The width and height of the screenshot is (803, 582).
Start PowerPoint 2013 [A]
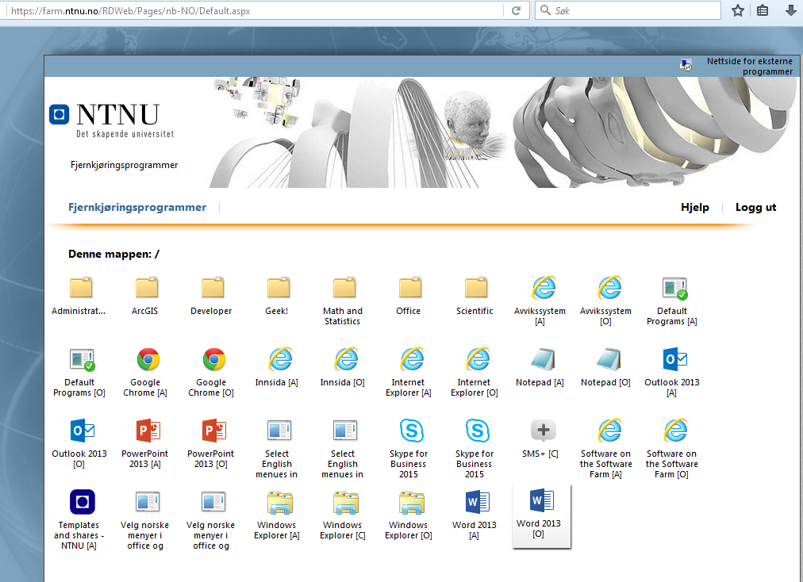point(146,443)
